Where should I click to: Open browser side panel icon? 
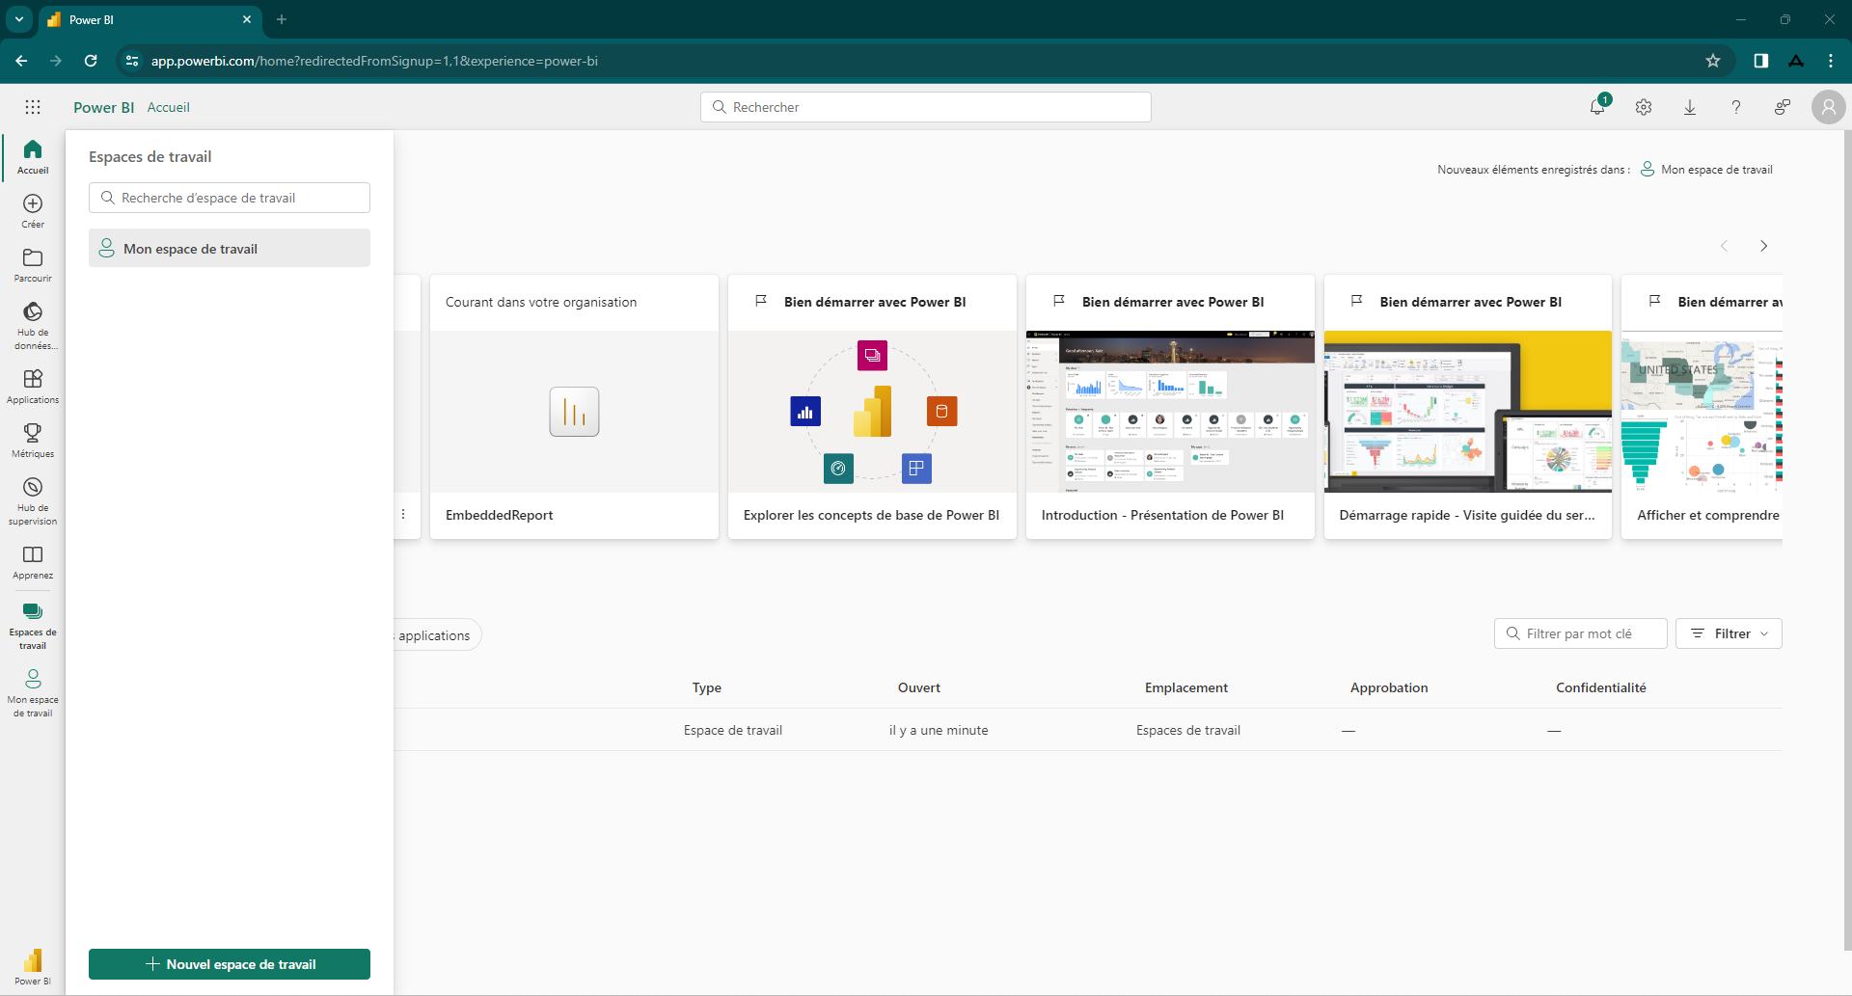(x=1761, y=61)
